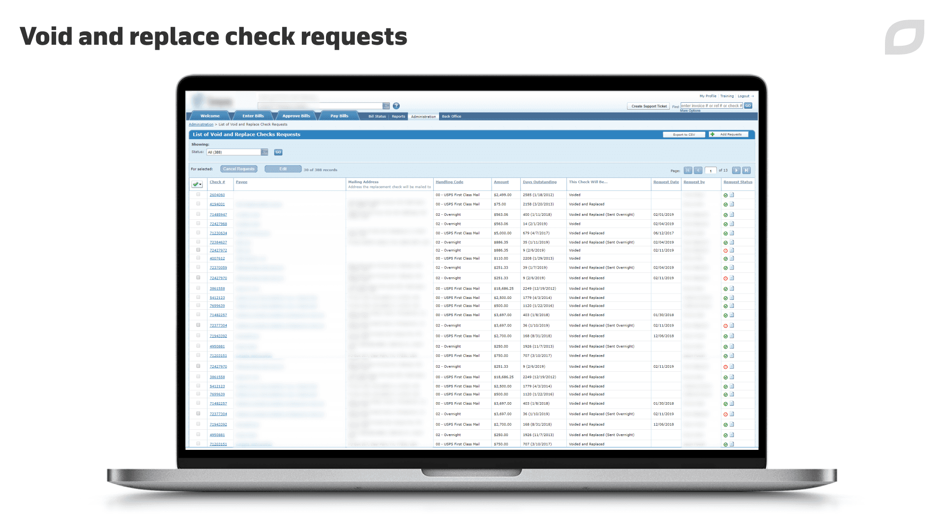Click the Export to CSV button
This screenshot has height=531, width=944.
684,135
